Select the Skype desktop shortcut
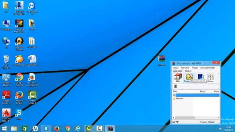Image resolution: width=235 pixels, height=132 pixels. pos(19,114)
